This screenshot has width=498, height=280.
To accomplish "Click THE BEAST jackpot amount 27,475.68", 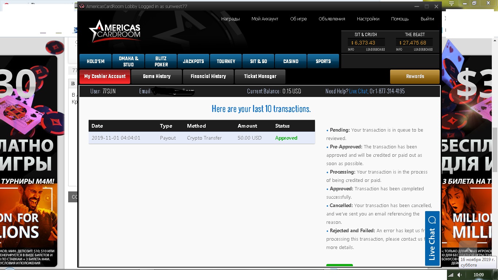I will [x=414, y=43].
